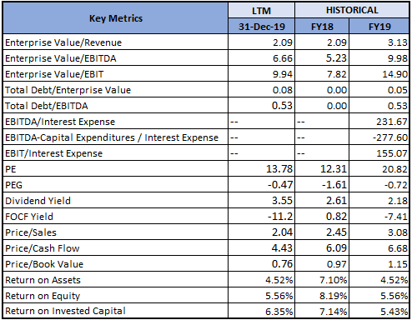Click the LTM column header
Viewport: 412px width, 320px height.
[261, 11]
